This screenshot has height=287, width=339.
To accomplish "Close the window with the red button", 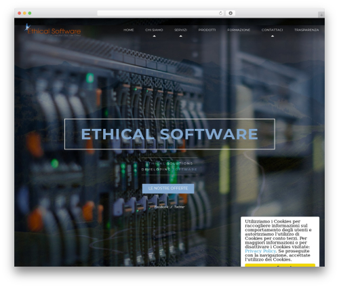I will tap(20, 13).
